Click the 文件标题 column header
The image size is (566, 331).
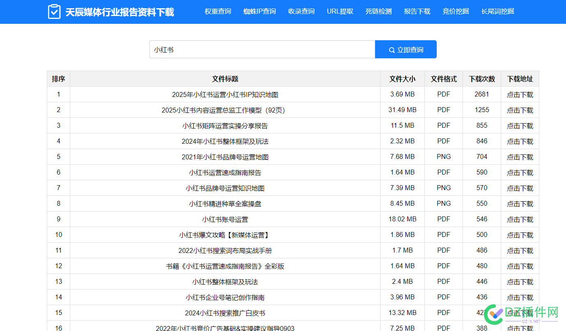click(x=225, y=79)
